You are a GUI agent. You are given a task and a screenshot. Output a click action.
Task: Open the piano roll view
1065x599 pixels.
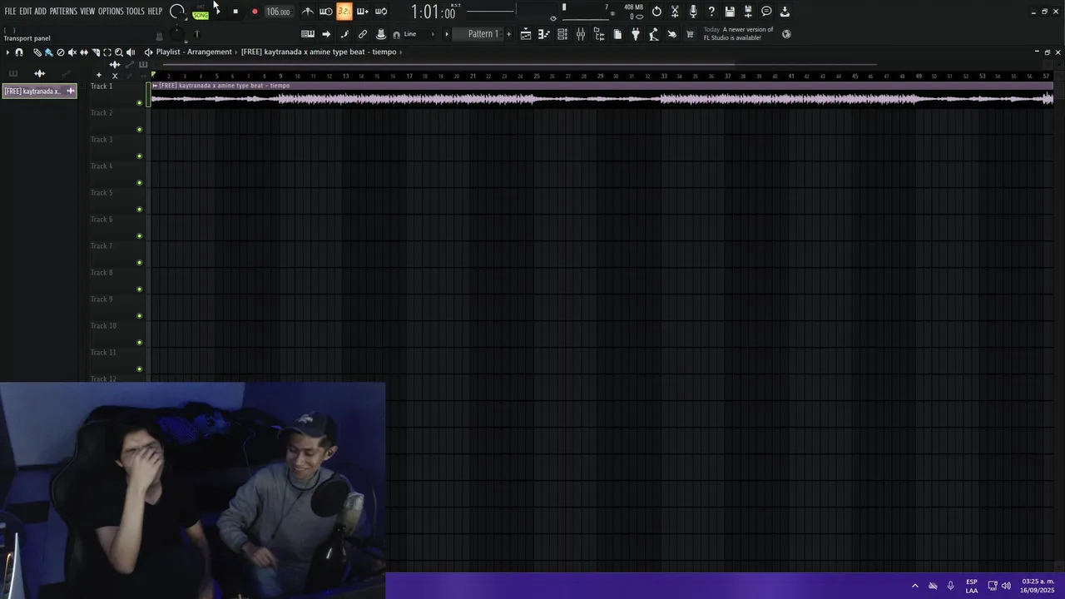pyautogui.click(x=544, y=34)
